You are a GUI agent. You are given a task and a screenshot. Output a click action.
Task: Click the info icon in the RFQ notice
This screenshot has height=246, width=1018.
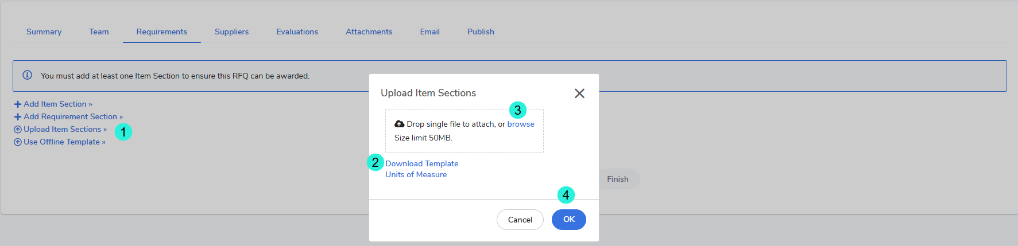(x=27, y=75)
